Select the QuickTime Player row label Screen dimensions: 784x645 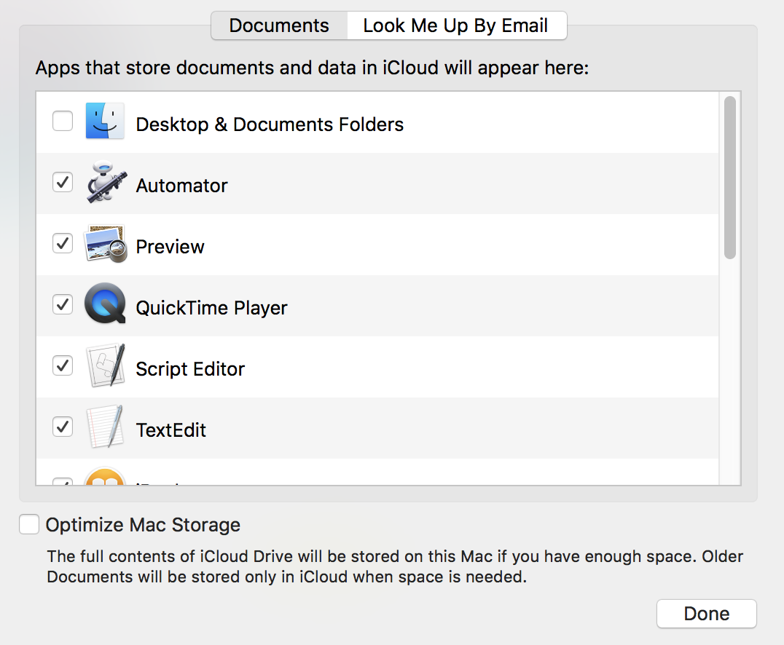click(x=211, y=308)
